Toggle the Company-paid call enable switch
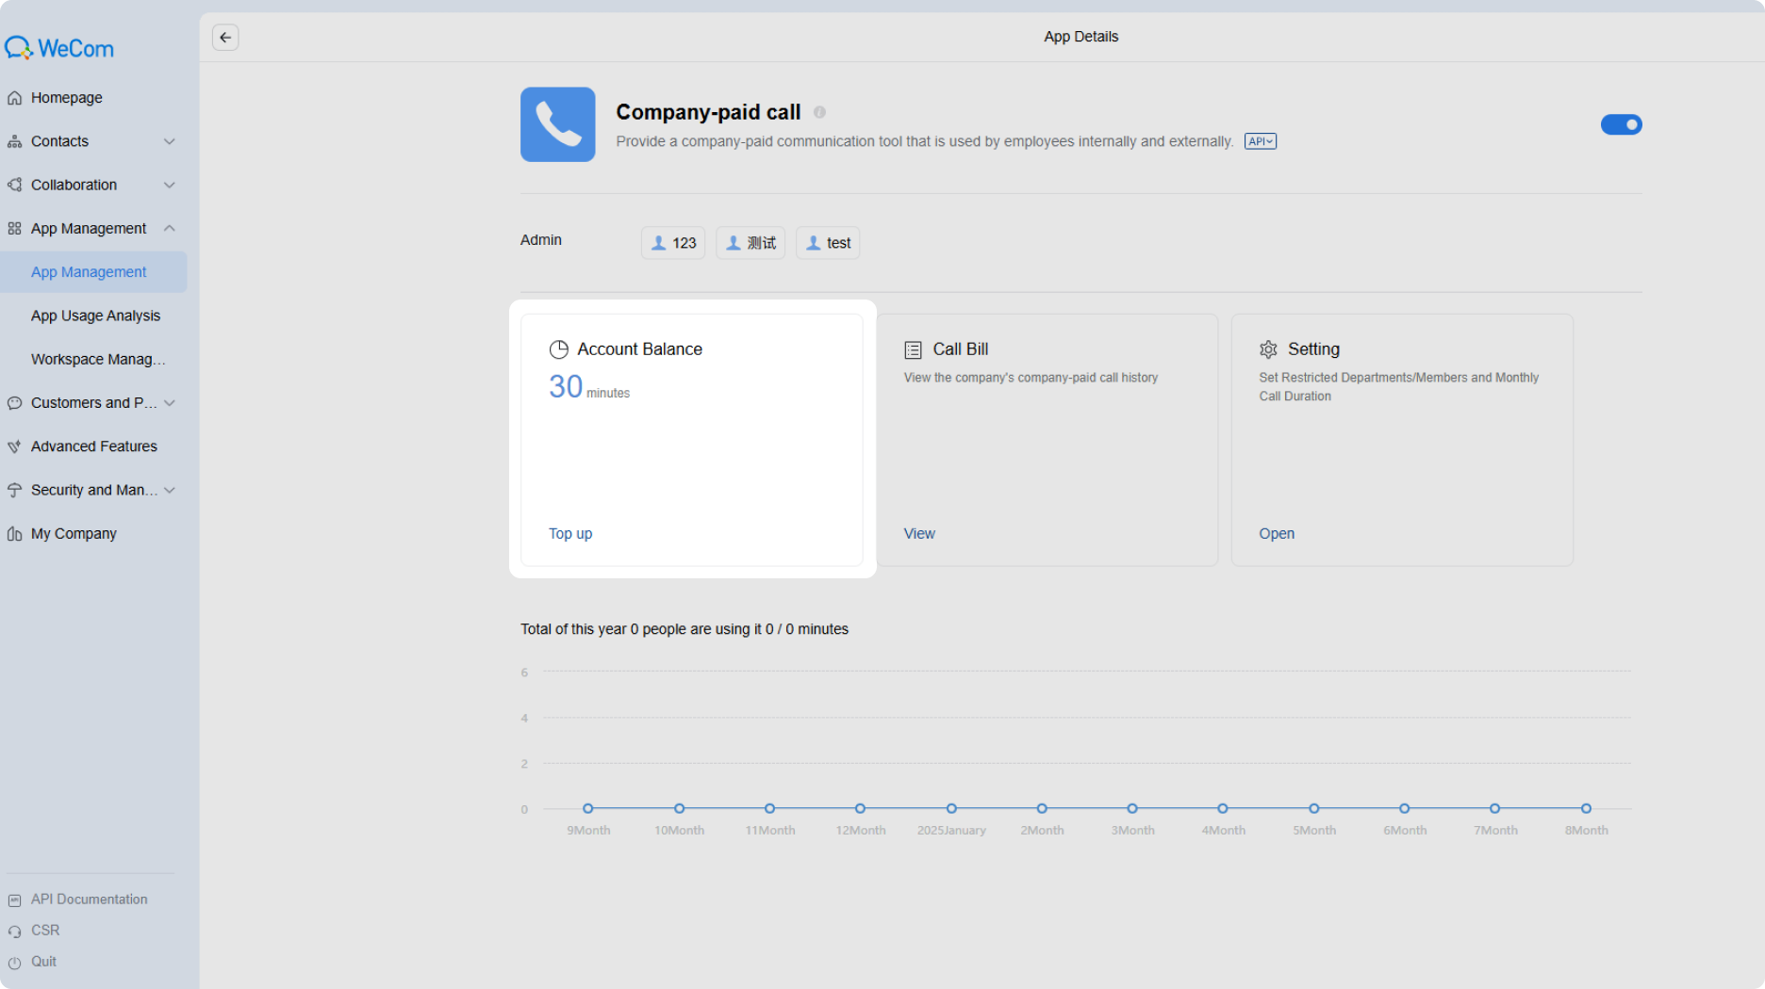 1621,124
